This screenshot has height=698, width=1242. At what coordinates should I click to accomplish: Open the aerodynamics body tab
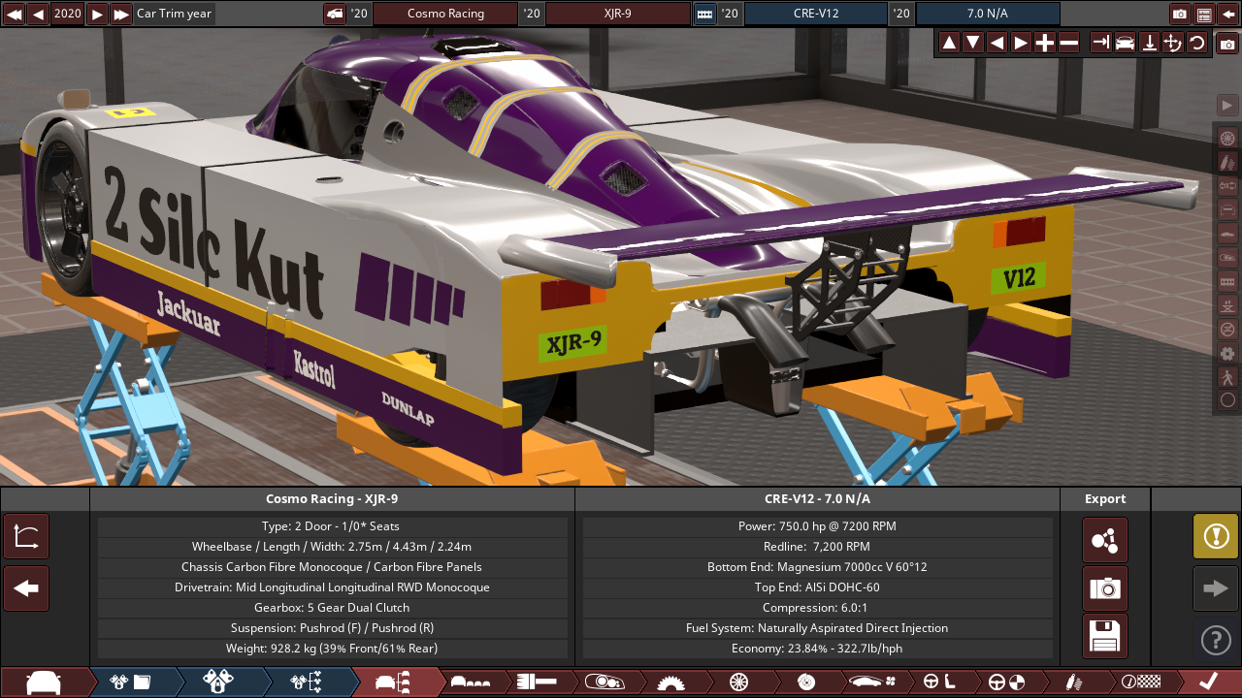[870, 682]
